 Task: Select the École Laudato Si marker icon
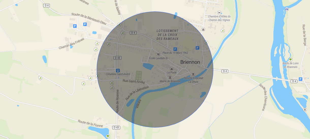click(x=158, y=54)
